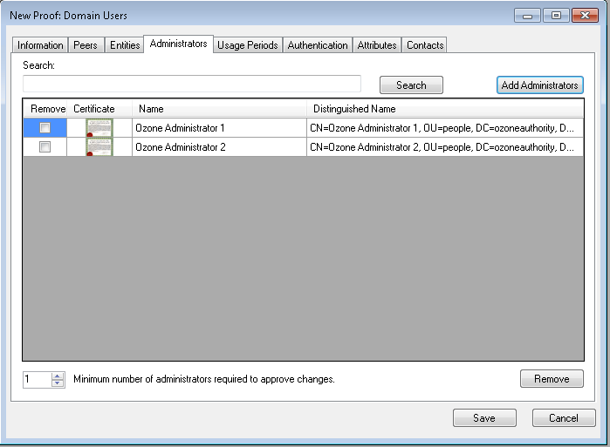Viewport: 610px width, 447px height.
Task: Increase minimum administrators with up arrow
Action: point(58,376)
